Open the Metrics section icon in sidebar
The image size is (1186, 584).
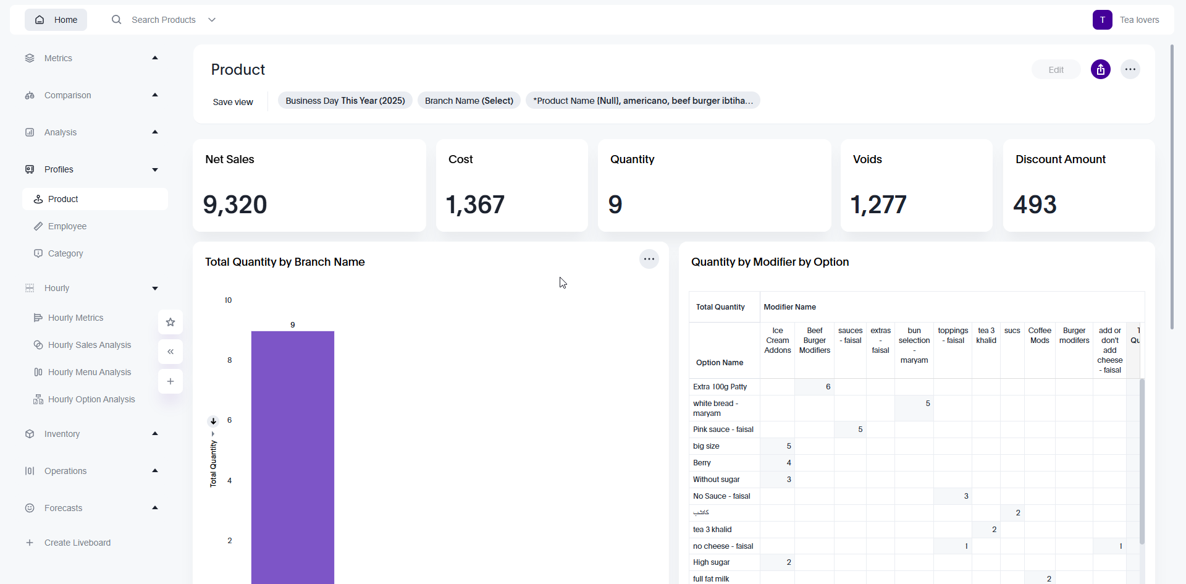[x=30, y=57]
